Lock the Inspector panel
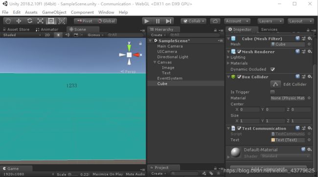This screenshot has height=177, width=318. (308, 30)
